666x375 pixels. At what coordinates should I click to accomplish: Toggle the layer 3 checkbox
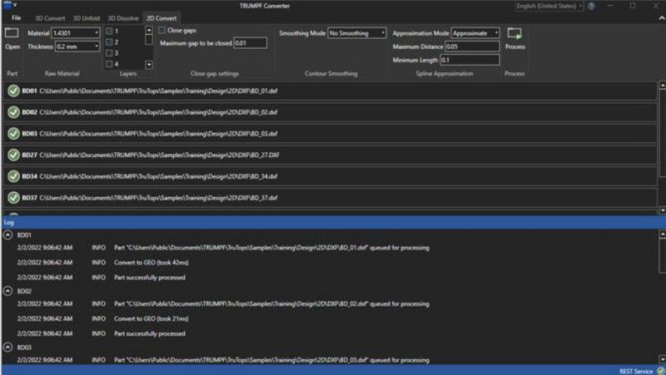tap(110, 52)
